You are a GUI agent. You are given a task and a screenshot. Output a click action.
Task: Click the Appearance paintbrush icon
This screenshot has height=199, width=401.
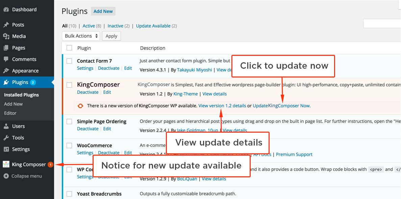coord(6,71)
